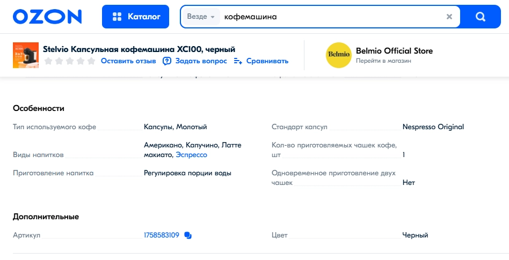Click the fifth rating star
The width and height of the screenshot is (509, 260).
(x=91, y=61)
